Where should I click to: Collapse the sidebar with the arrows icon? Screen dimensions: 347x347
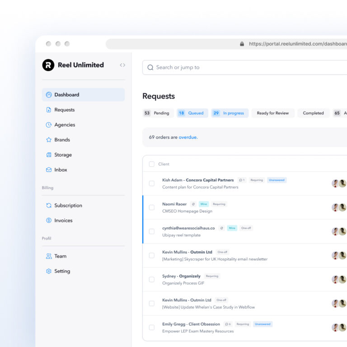[x=122, y=65]
